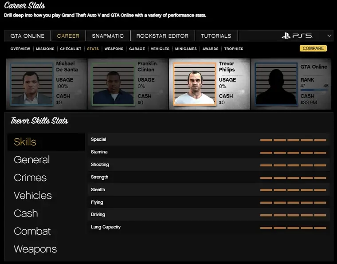Click the Driving skill label
The width and height of the screenshot is (337, 264).
pos(98,214)
